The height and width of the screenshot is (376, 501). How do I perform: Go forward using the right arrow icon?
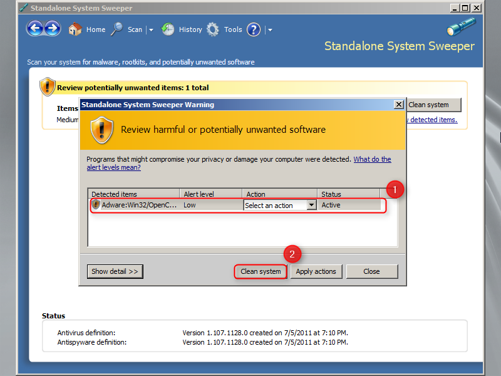[x=53, y=28]
